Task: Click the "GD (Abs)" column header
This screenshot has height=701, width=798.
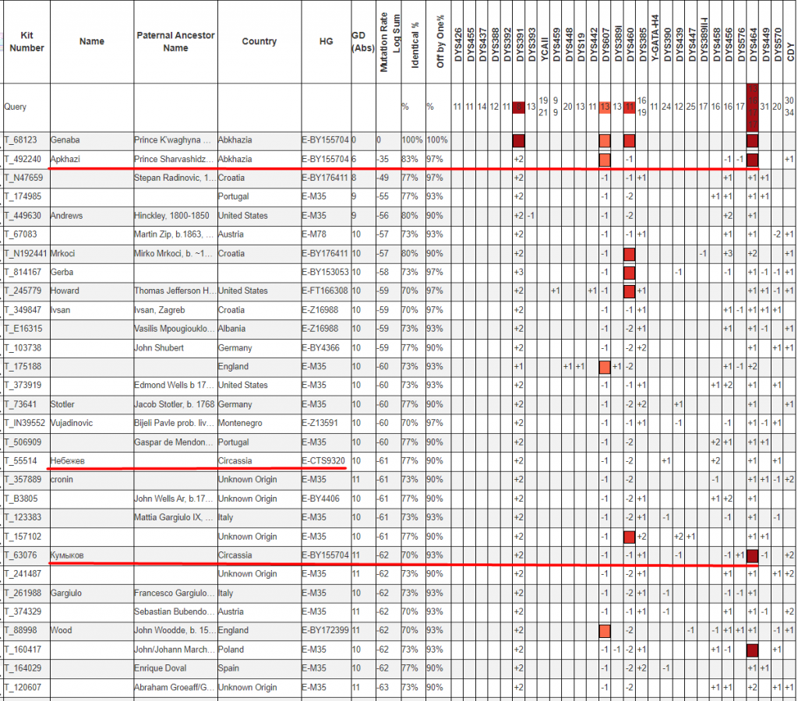Action: 362,41
